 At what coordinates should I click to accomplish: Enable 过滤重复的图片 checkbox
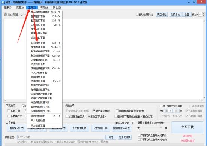point(67,116)
